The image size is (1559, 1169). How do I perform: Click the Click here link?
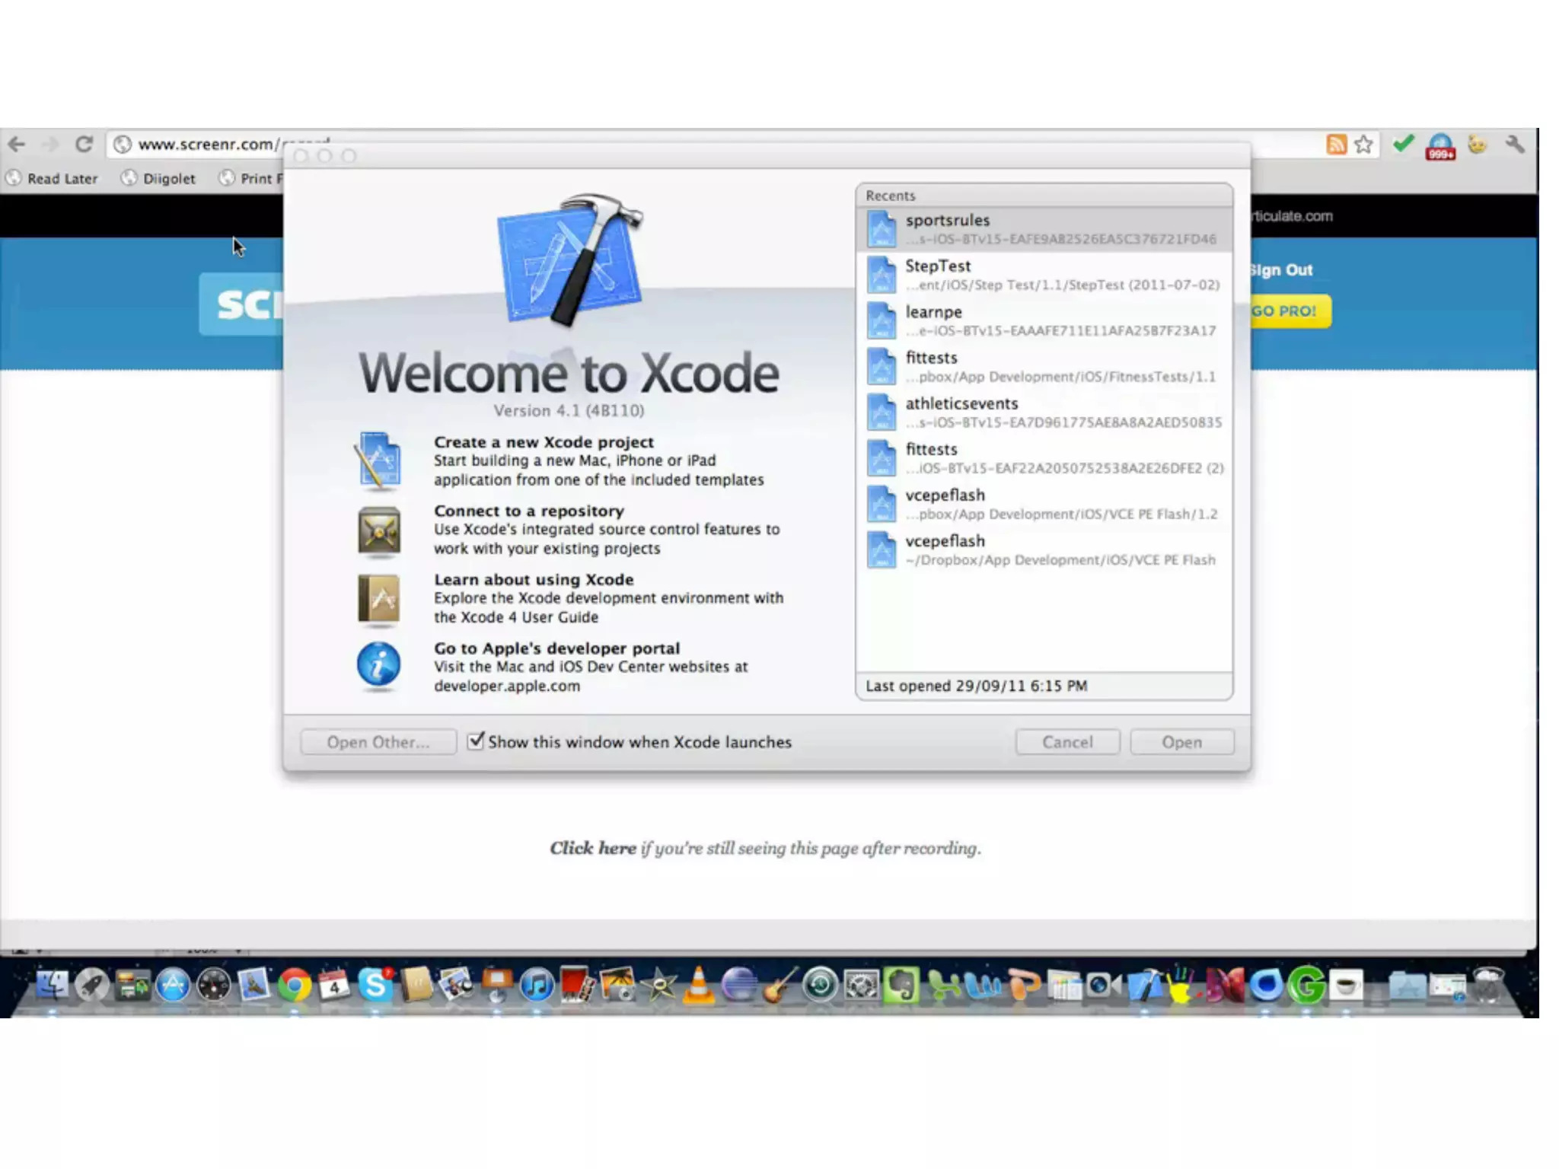point(593,848)
